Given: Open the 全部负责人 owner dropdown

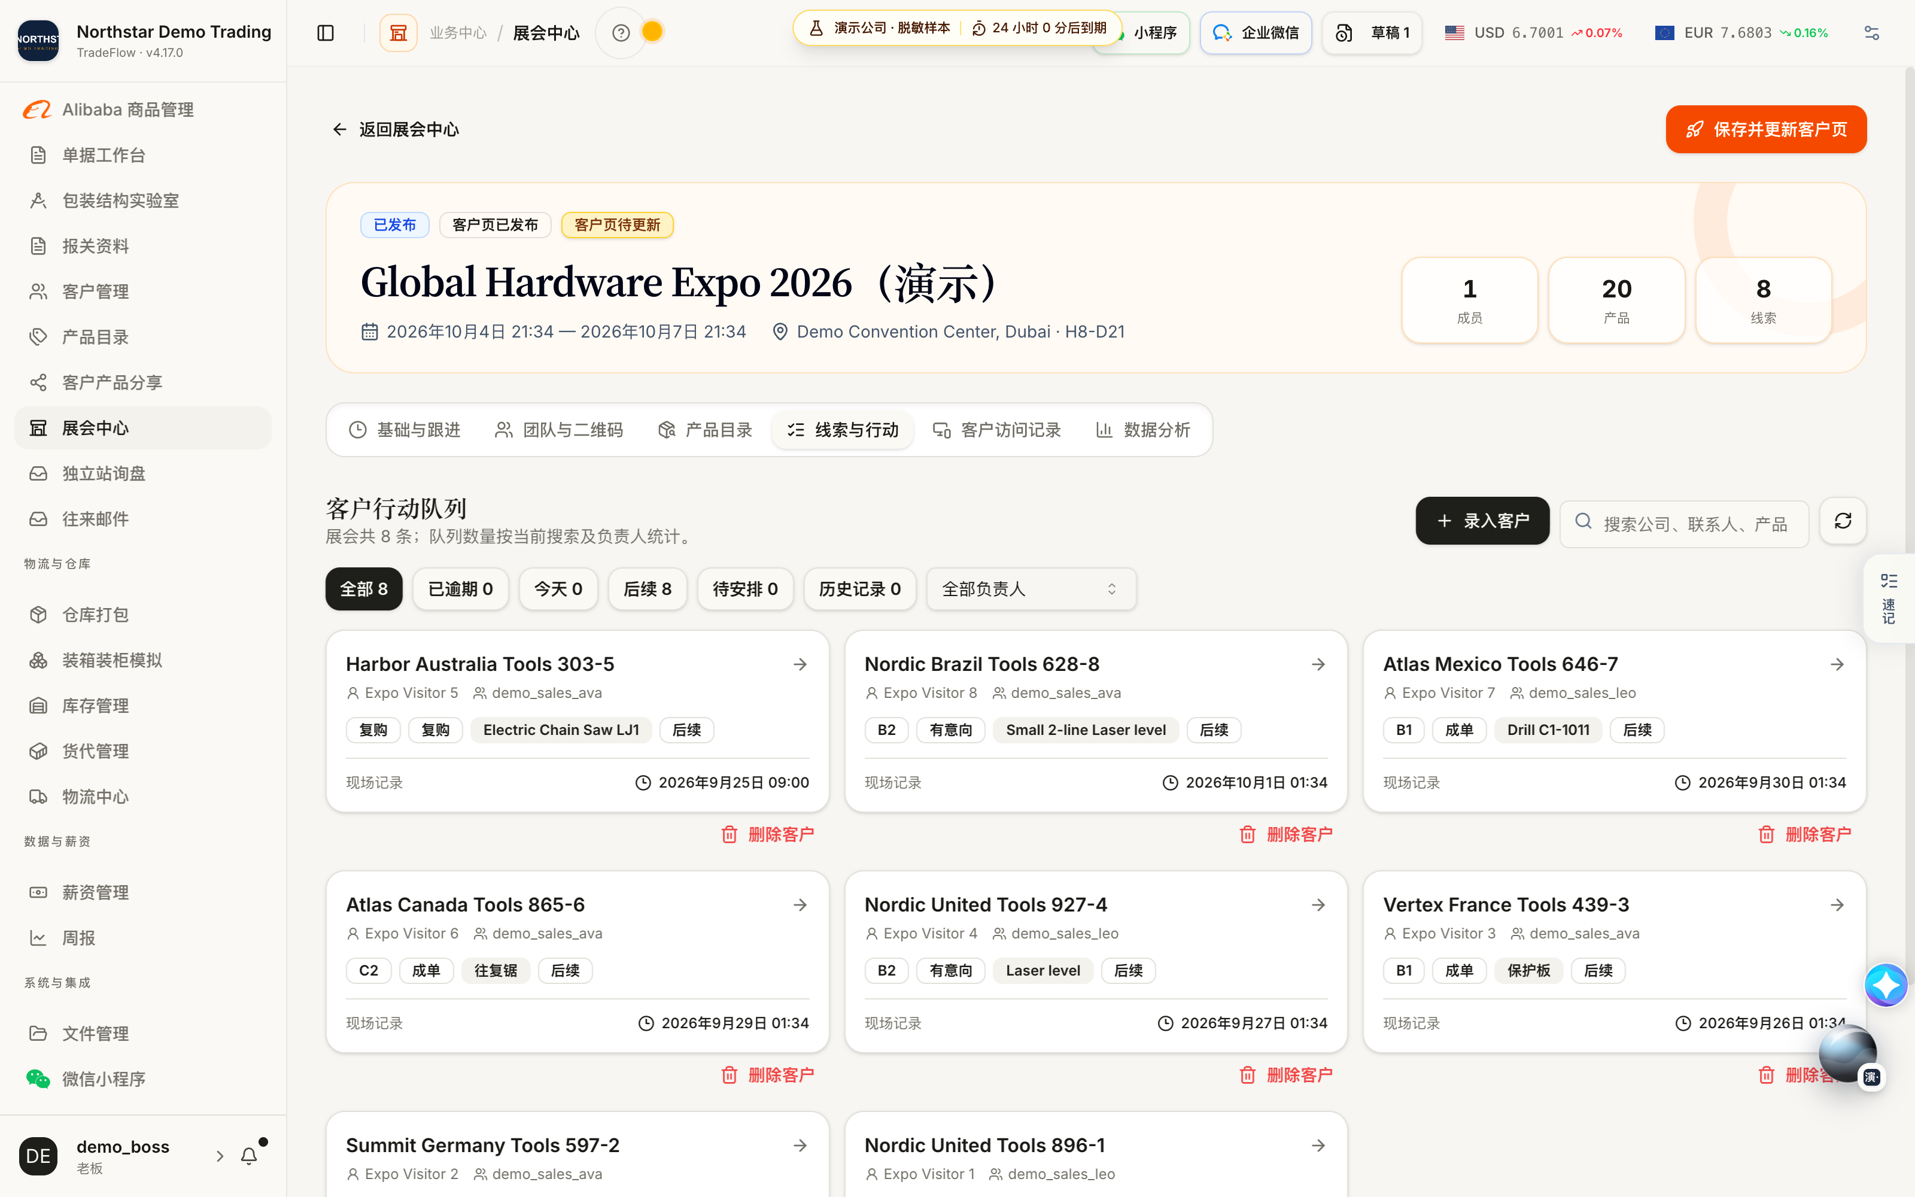Looking at the screenshot, I should 1031,589.
